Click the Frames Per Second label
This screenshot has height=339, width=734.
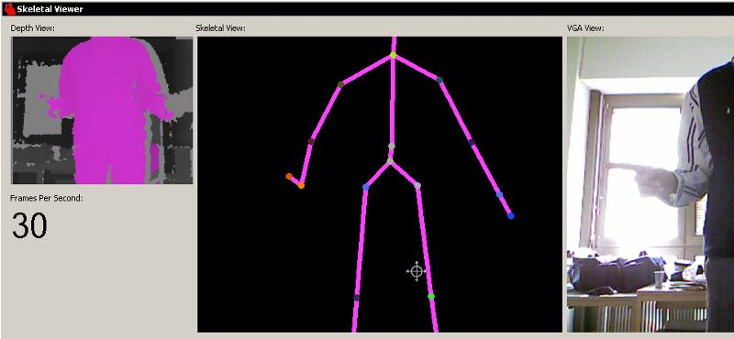(47, 198)
